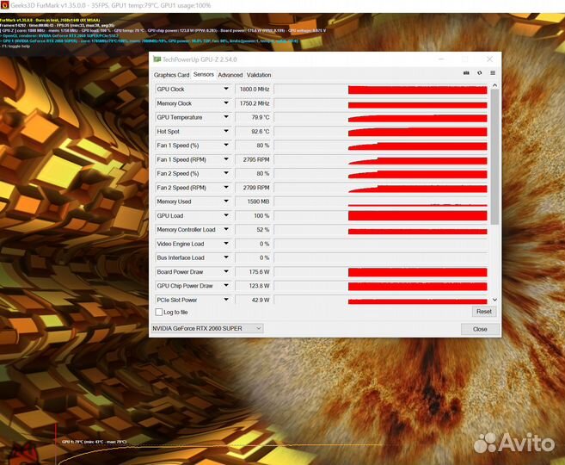Open the Fan 1 Speed (RPM) dropdown
Viewport: 565px width, 465px height.
click(x=226, y=159)
